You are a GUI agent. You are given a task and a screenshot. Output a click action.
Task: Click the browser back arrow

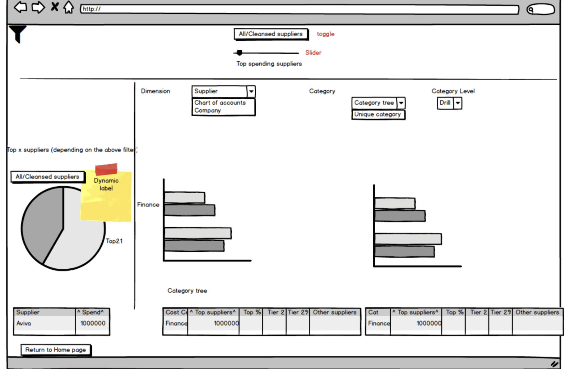click(20, 7)
